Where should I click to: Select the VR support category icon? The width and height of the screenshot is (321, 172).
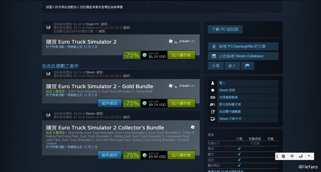(x=213, y=97)
